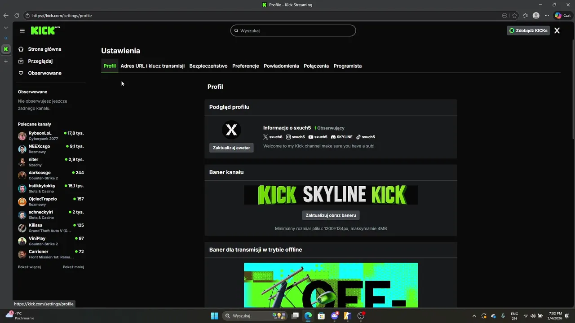Open Przeglądaj browse icon
The height and width of the screenshot is (323, 575).
tap(21, 61)
